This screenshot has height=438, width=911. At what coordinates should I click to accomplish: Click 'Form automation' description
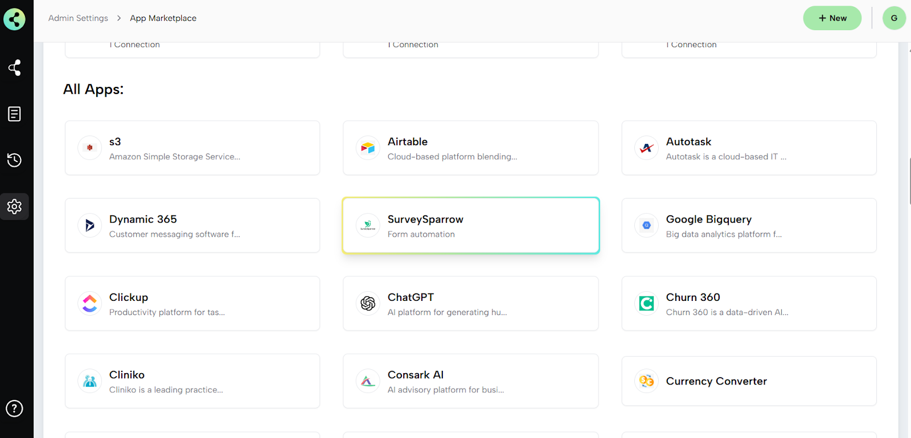point(421,234)
